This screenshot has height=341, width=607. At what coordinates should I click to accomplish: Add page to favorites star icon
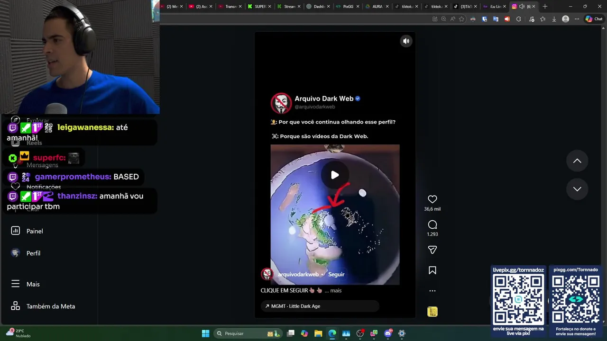point(461,19)
